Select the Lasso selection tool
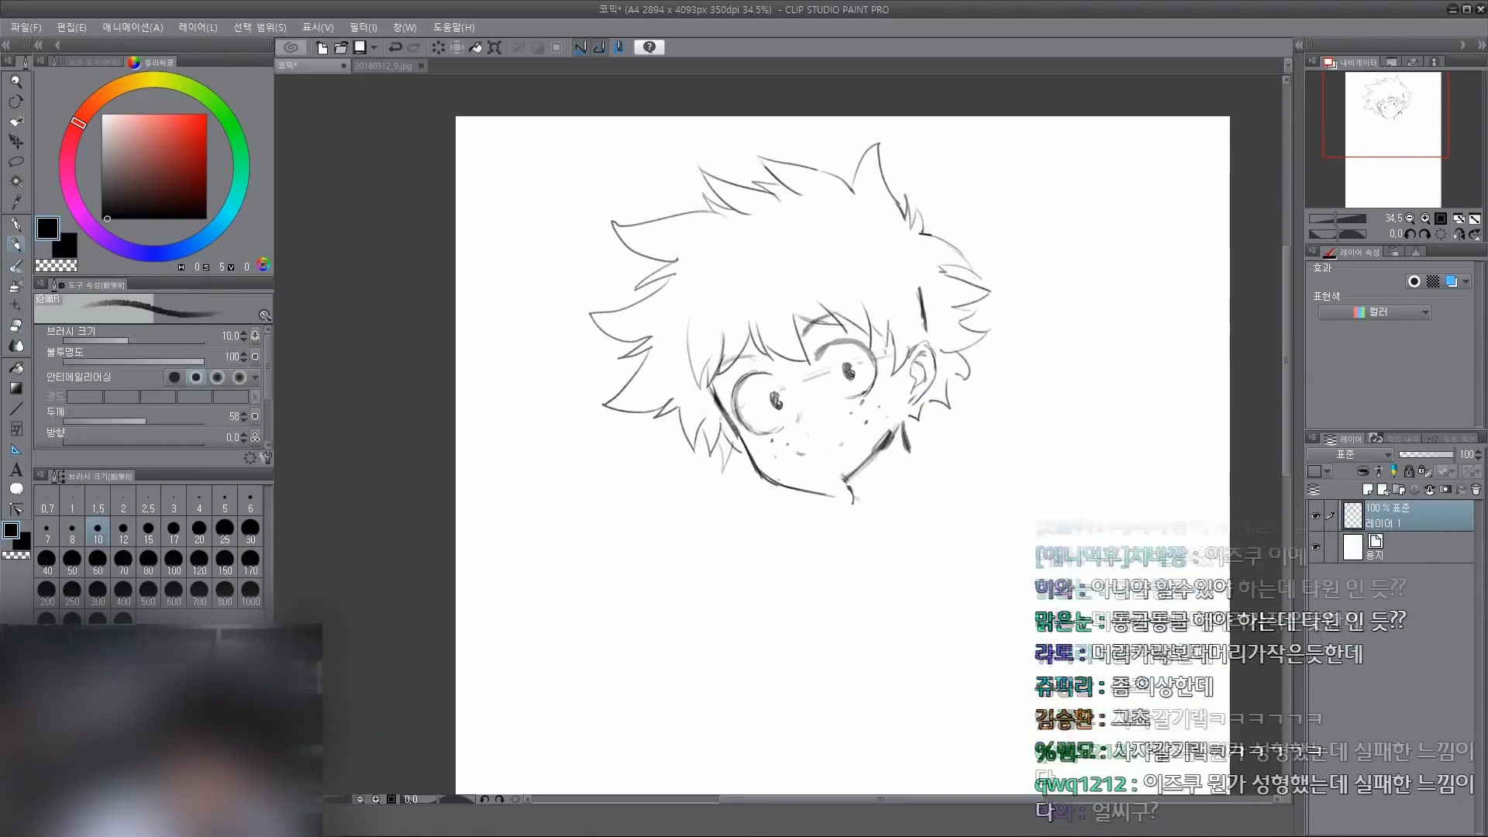Screen dimensions: 1488x837 tap(15, 162)
